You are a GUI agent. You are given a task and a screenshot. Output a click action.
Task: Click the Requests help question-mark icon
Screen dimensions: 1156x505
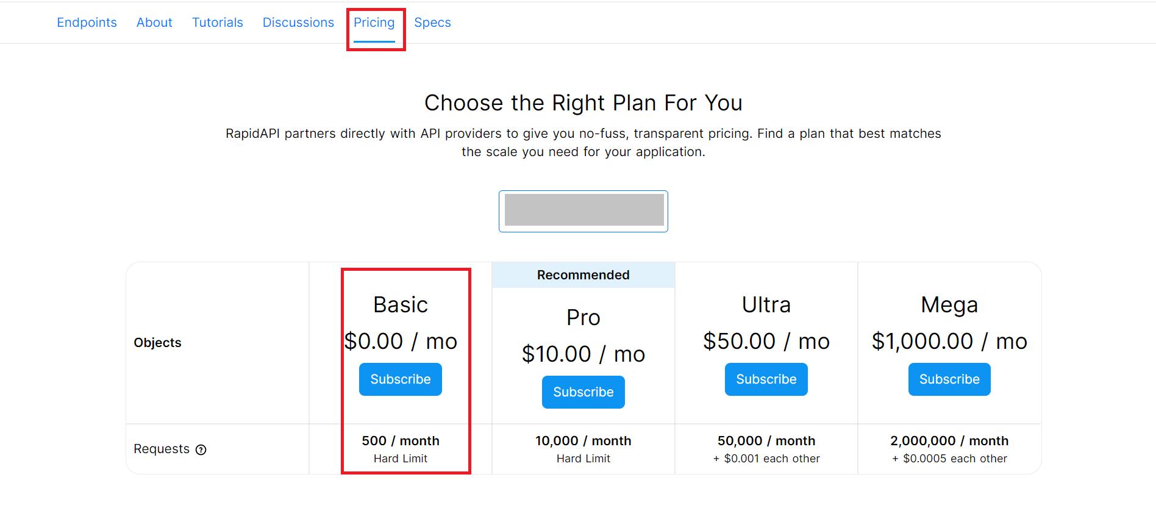click(201, 449)
